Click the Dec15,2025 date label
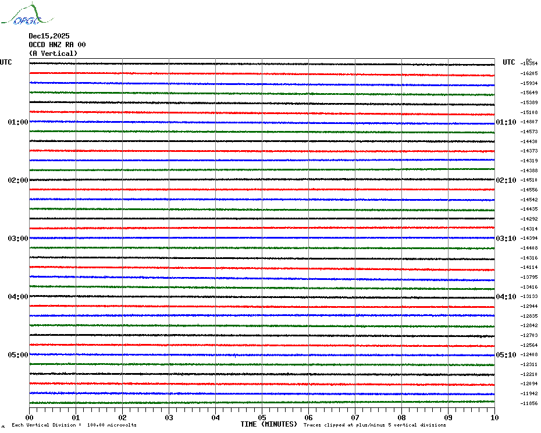The width and height of the screenshot is (541, 433). [49, 36]
